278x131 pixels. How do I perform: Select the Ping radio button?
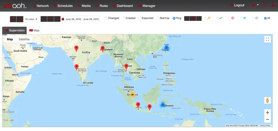click(x=174, y=18)
